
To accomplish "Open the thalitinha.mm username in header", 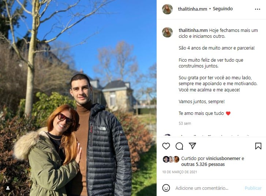I will tap(192, 9).
